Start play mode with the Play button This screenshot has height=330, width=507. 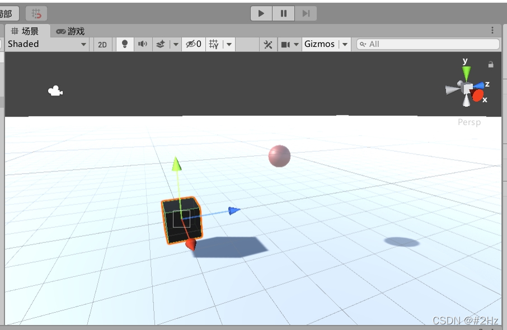[261, 13]
